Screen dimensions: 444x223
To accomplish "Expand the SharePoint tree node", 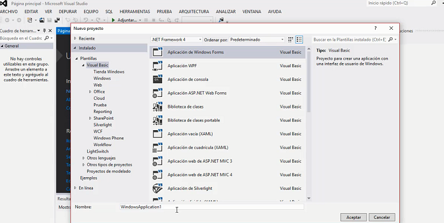I will tap(90, 118).
